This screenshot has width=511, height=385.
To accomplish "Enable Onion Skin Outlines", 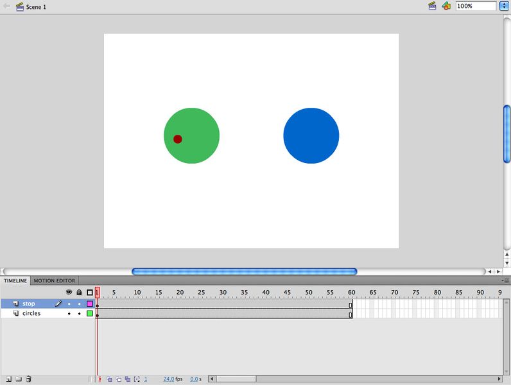I will (119, 379).
